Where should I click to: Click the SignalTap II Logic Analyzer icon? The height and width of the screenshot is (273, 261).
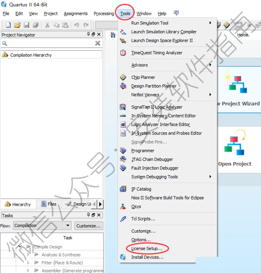(123, 107)
